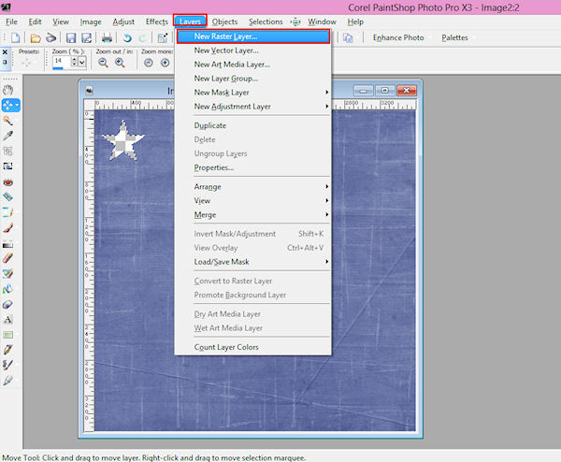The height and width of the screenshot is (462, 561).
Task: Print the image with the printer icon
Action: [107, 38]
